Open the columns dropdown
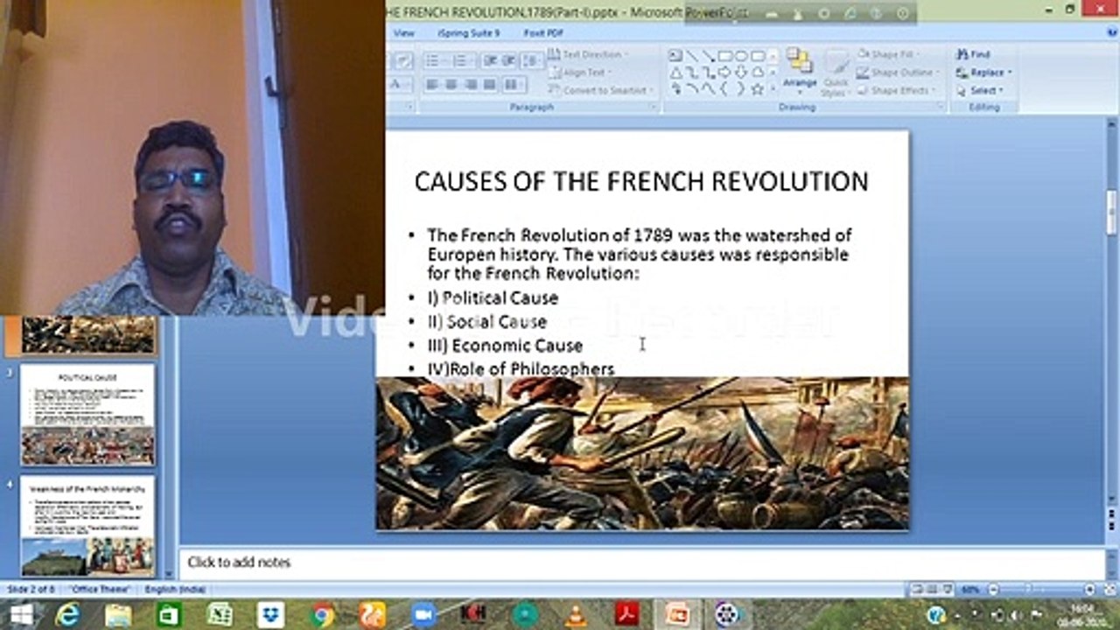1120x630 pixels. [x=514, y=85]
